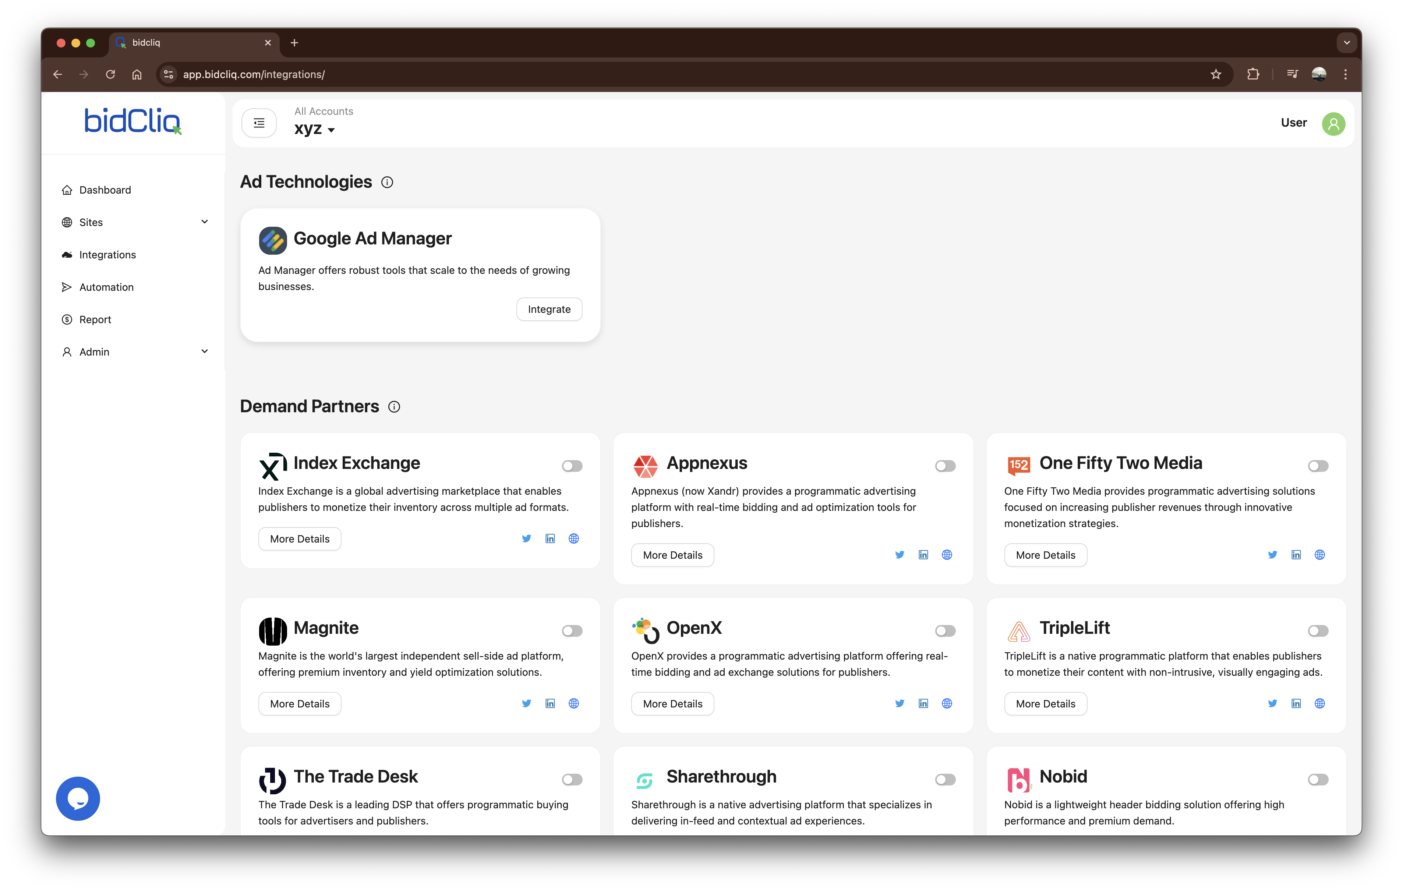Open TripleLift Twitter icon
The height and width of the screenshot is (890, 1403).
click(1272, 703)
